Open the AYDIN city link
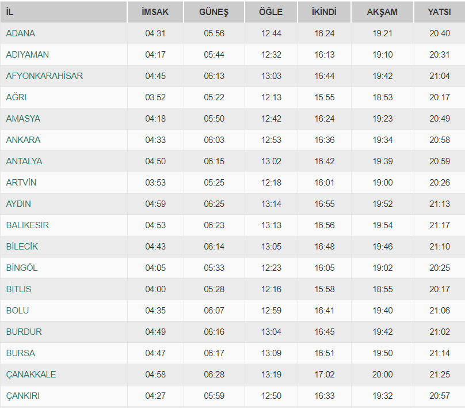465x408 pixels. (18, 204)
